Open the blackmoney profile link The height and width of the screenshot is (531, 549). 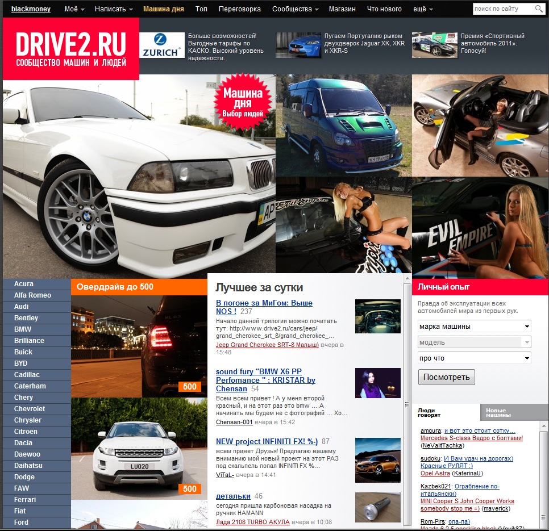[31, 9]
